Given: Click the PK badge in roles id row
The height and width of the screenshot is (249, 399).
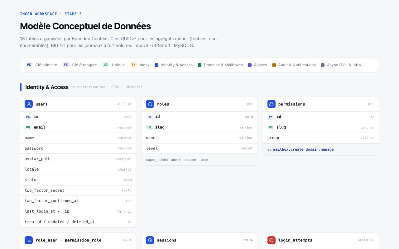Looking at the screenshot, I should 149,117.
